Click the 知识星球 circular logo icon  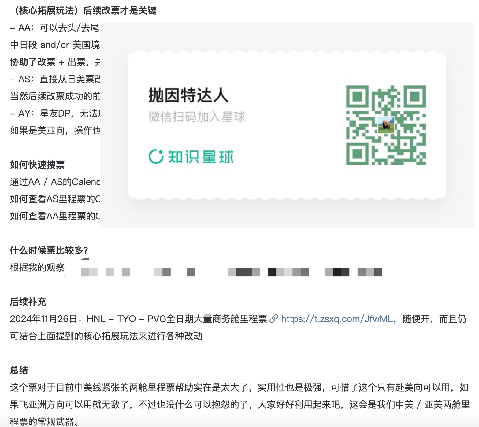click(x=156, y=156)
